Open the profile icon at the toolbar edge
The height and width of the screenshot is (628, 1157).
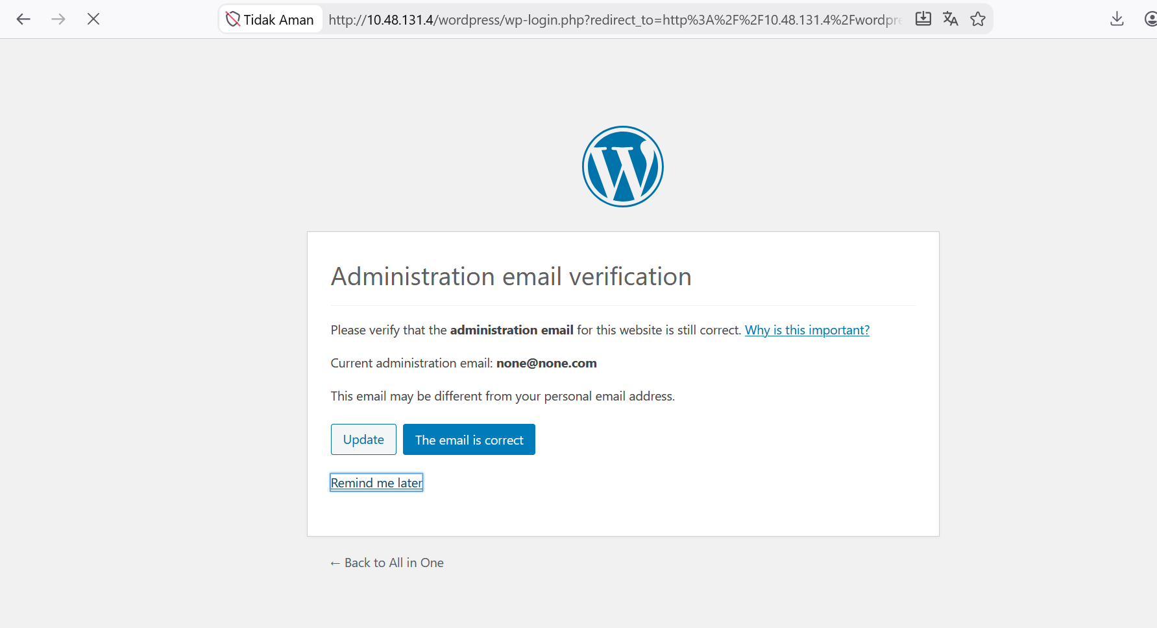coord(1151,19)
